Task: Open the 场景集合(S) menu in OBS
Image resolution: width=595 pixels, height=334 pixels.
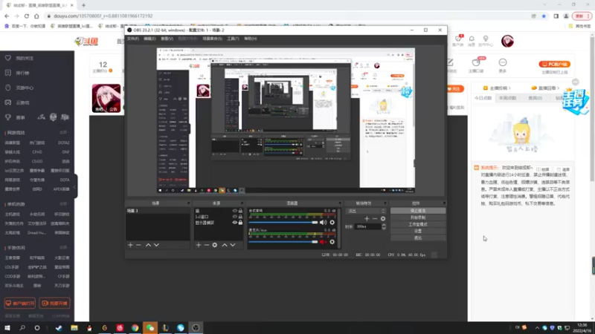Action: tap(212, 39)
